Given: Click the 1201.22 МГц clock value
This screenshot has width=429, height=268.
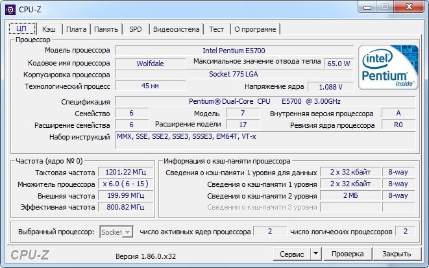Looking at the screenshot, I should (125, 172).
